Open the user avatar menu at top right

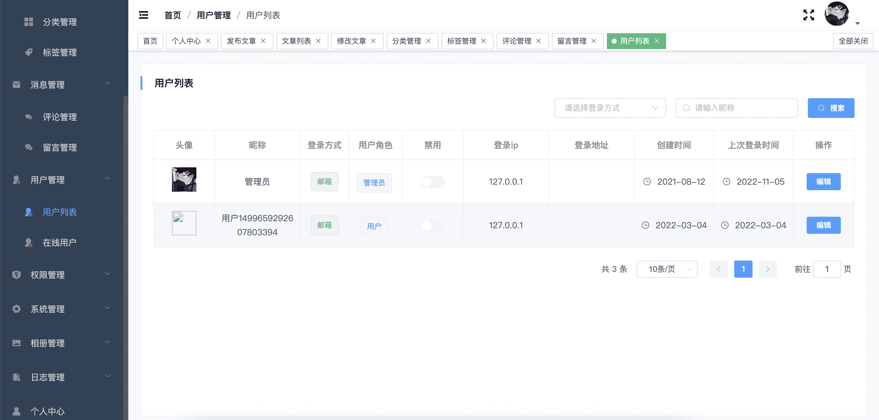tap(836, 14)
